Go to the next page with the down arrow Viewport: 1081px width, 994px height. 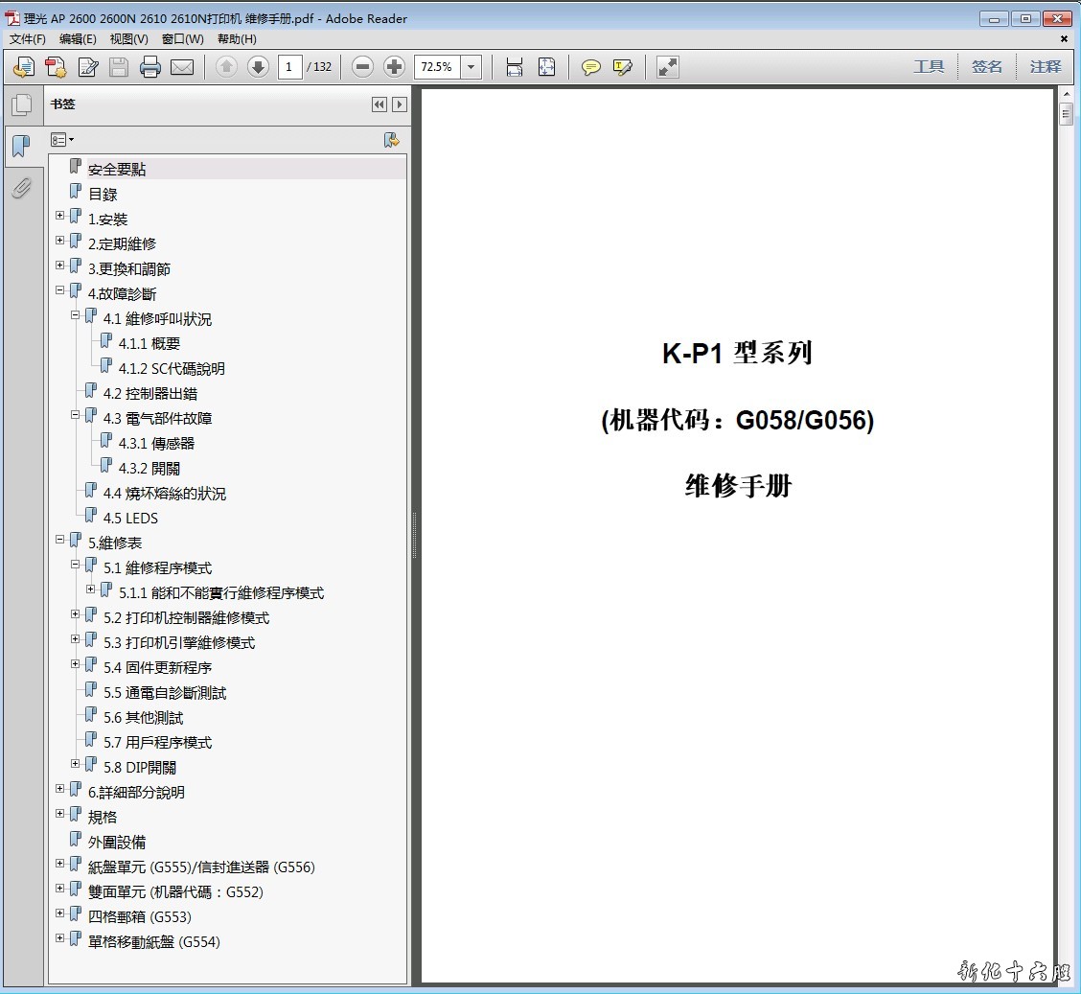tap(258, 67)
